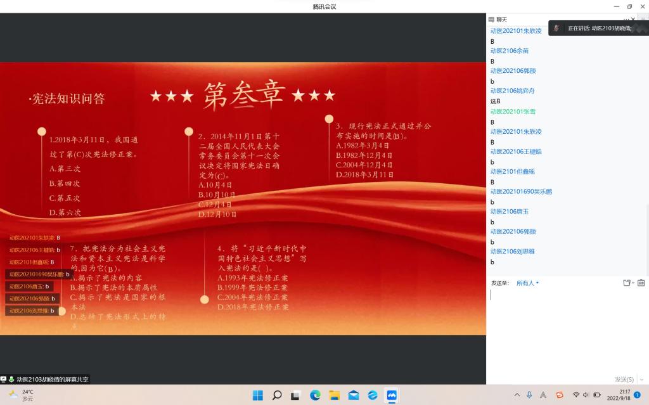Click the chat history clipboard icon
This screenshot has width=649, height=405.
click(x=641, y=283)
